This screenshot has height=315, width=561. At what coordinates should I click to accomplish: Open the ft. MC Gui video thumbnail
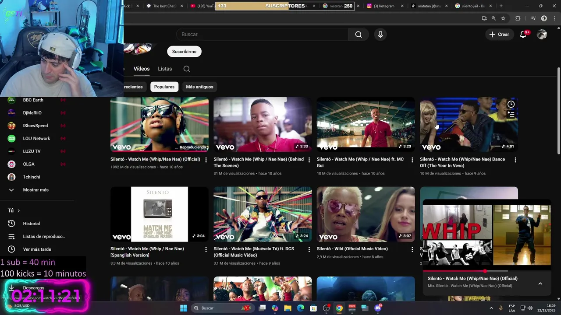[x=366, y=125]
